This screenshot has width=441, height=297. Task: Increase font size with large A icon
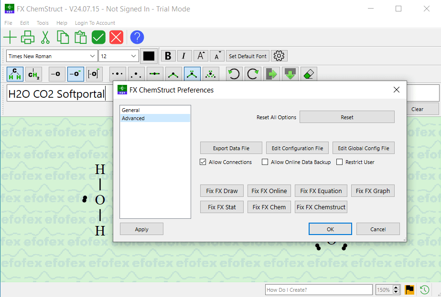[x=201, y=56]
